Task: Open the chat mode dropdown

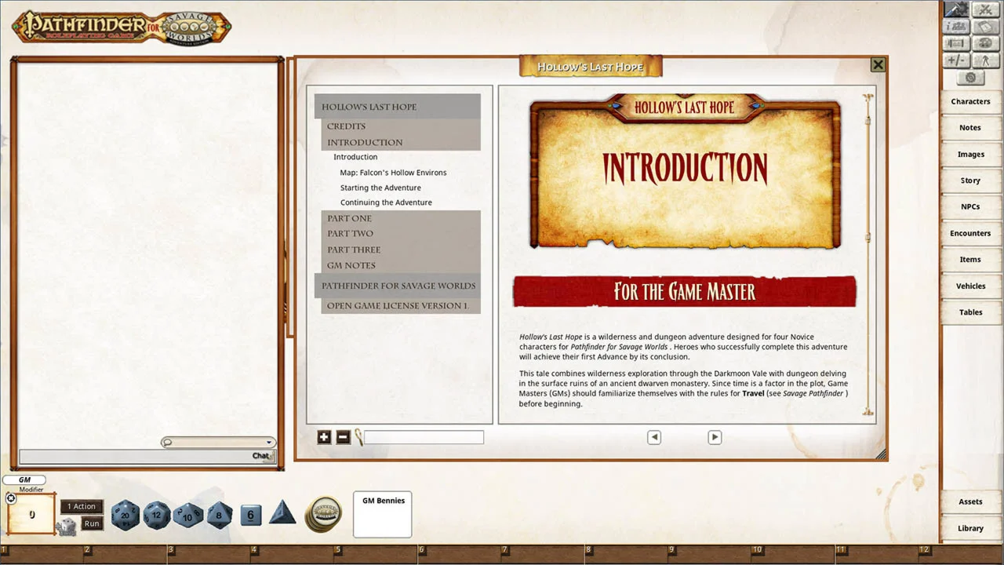Action: coord(218,443)
